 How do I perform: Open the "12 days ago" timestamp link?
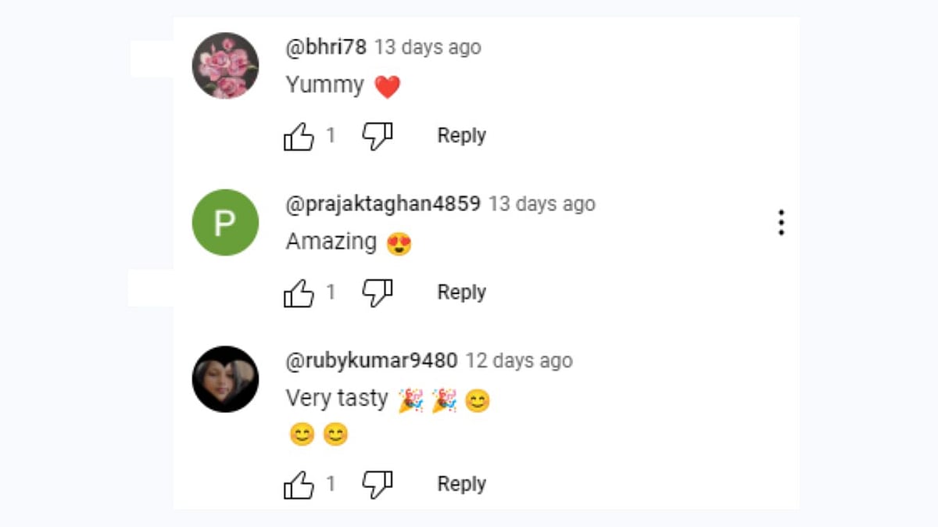click(519, 360)
